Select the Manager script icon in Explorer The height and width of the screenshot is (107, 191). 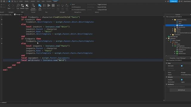point(177,25)
